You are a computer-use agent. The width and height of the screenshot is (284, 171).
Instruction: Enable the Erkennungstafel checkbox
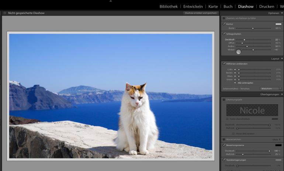point(224,100)
